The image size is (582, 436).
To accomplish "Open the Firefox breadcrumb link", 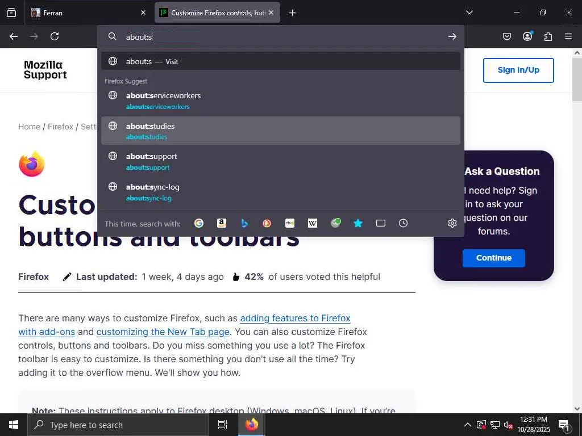I will 60,127.
